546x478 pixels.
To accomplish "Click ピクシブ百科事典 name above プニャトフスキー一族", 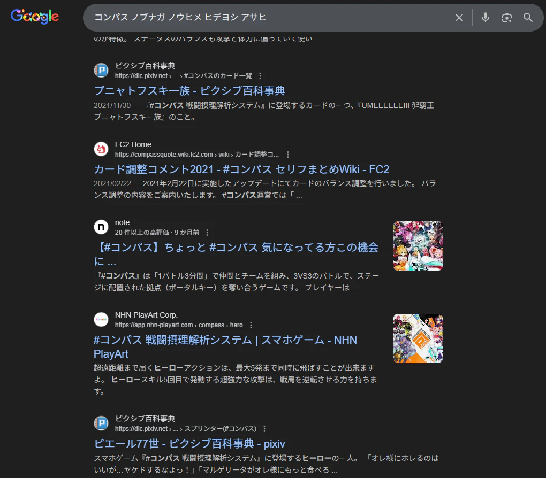I will [x=145, y=66].
